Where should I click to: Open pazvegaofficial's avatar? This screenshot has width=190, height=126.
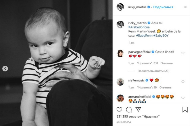coord(120,53)
